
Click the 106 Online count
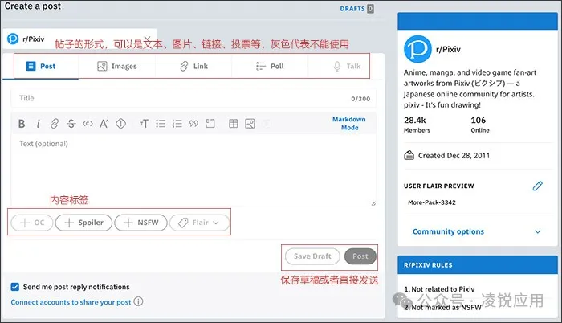(x=480, y=125)
